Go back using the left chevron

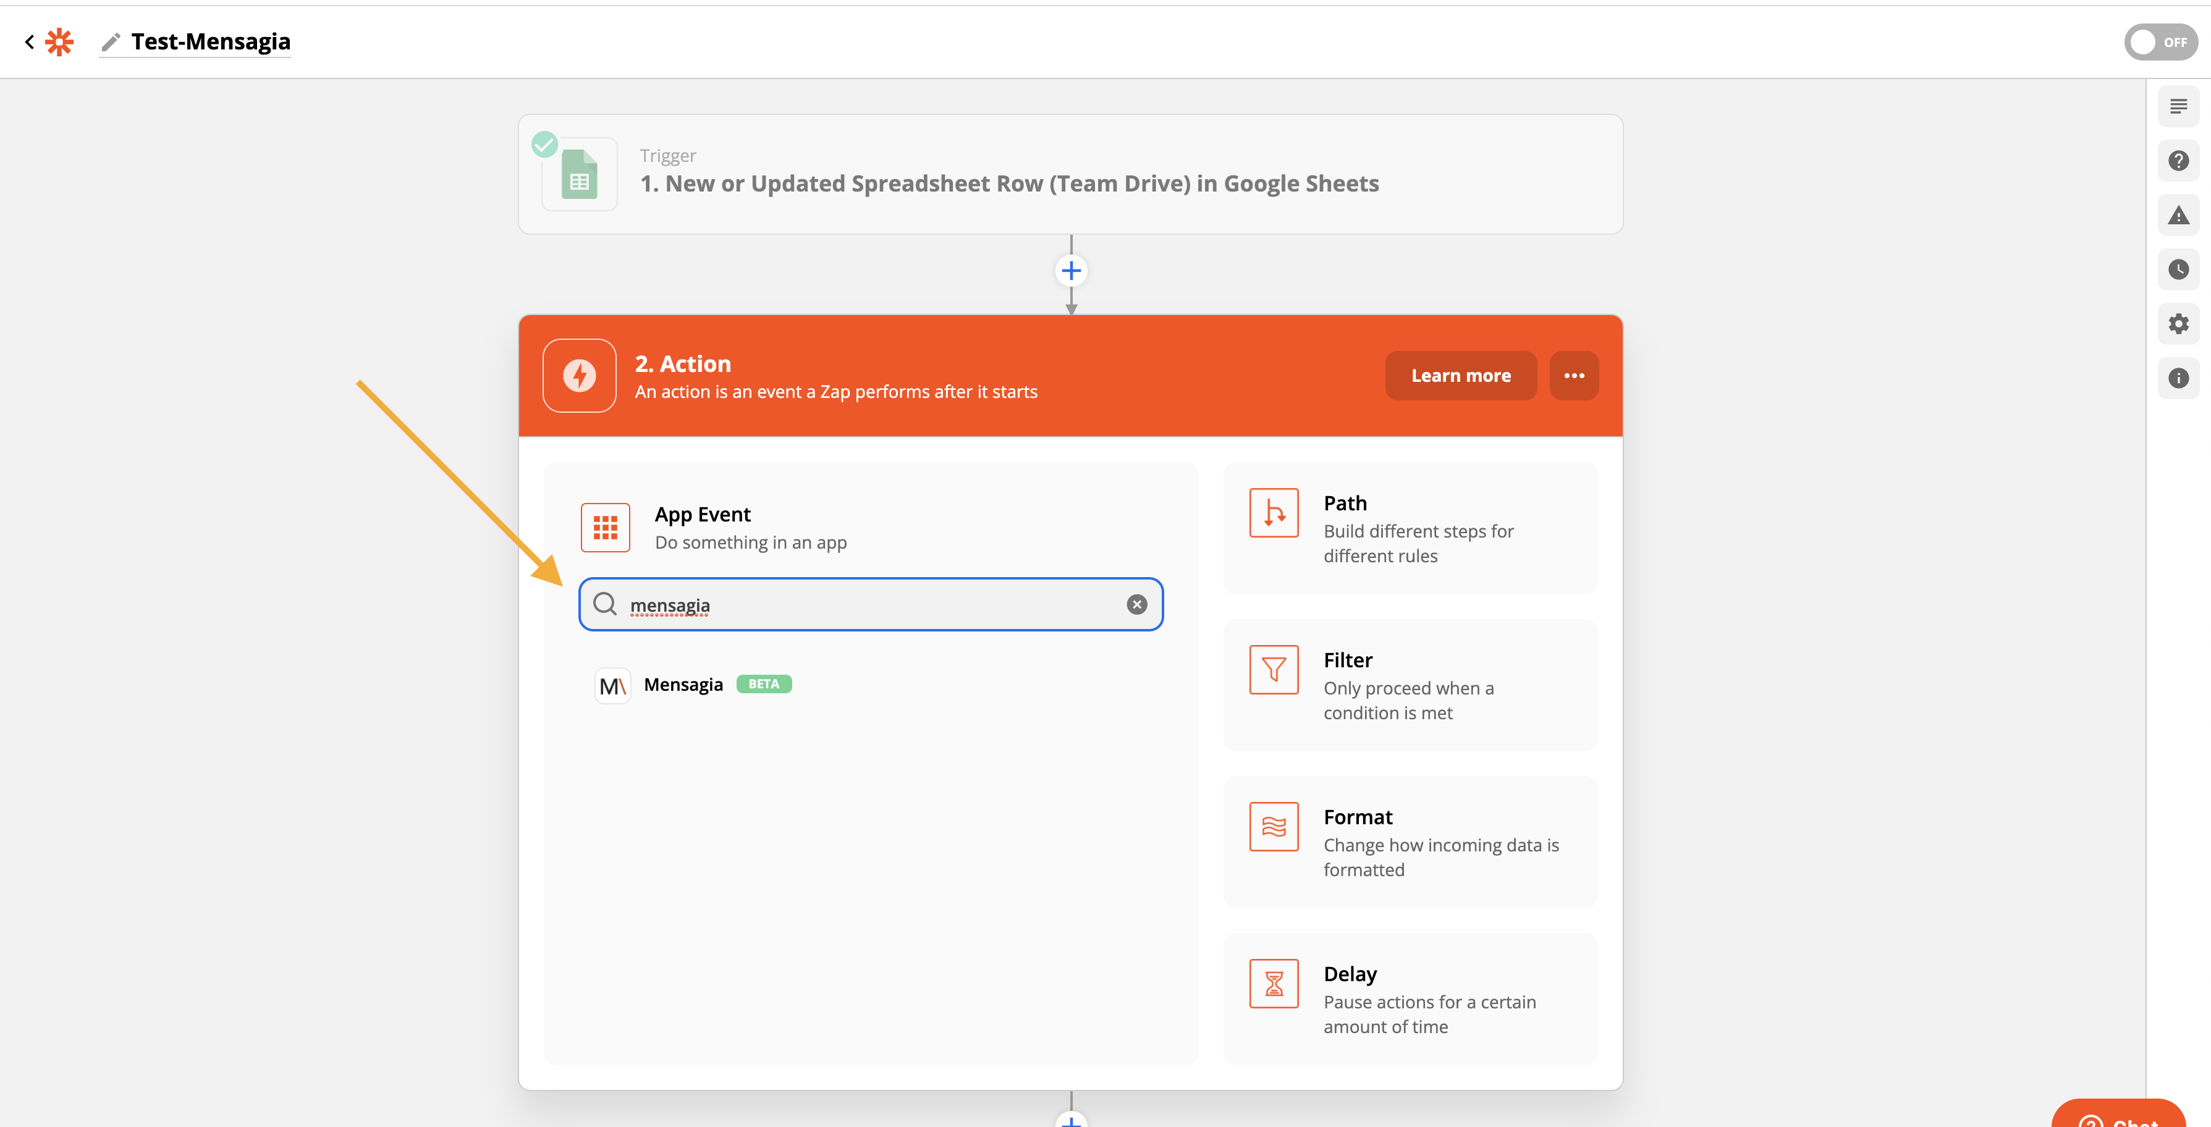coord(29,41)
